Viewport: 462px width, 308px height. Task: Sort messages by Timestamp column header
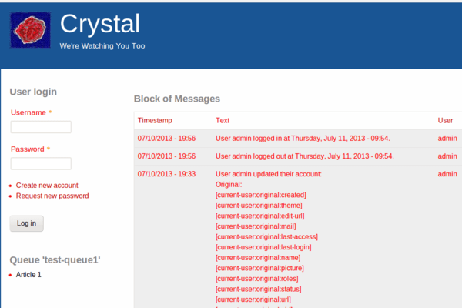coord(155,121)
